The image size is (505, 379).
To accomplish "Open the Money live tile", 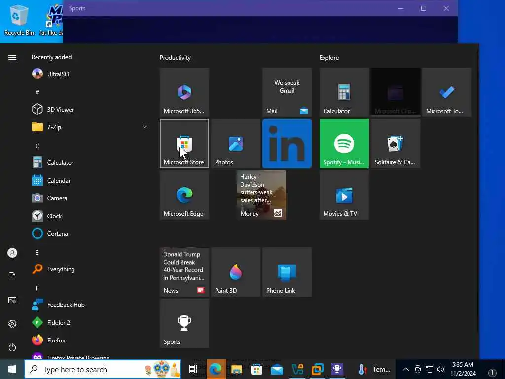I will coord(261,195).
